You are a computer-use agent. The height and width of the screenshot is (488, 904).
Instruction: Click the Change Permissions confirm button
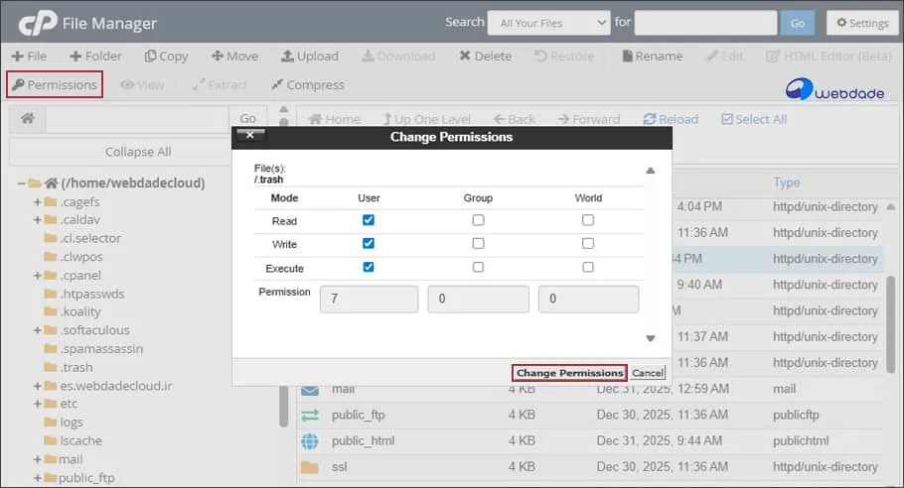point(569,373)
